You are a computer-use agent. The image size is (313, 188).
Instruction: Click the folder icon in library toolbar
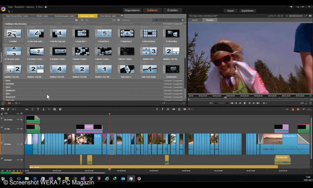click(76, 20)
